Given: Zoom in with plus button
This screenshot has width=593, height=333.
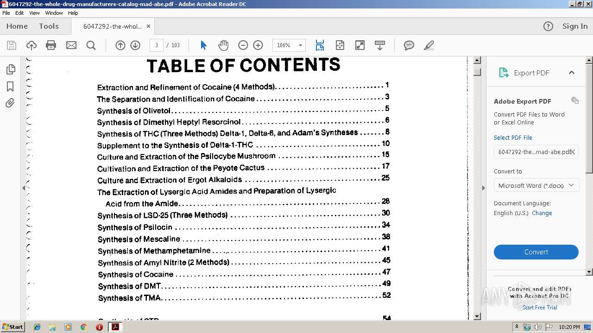Looking at the screenshot, I should pos(258,45).
